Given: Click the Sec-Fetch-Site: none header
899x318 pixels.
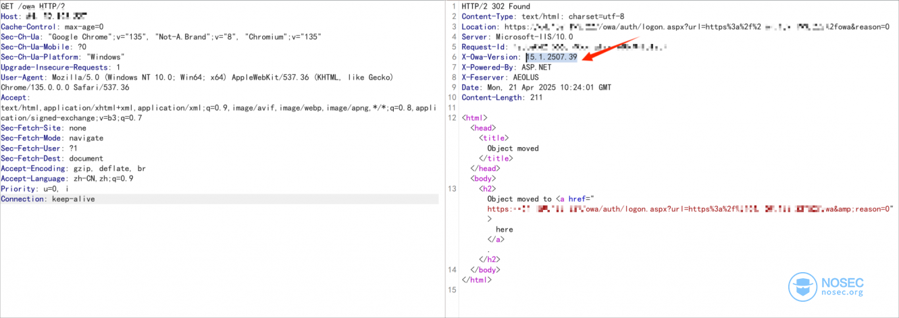Looking at the screenshot, I should pyautogui.click(x=44, y=128).
